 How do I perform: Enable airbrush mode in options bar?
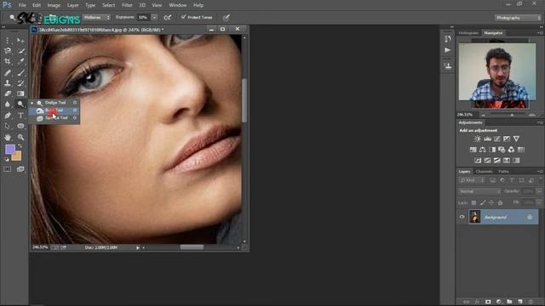168,17
